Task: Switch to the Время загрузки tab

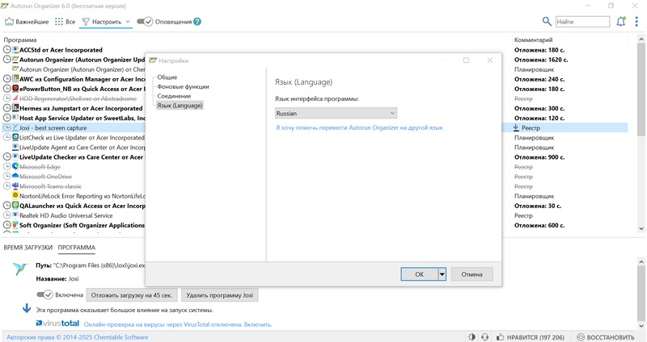Action: [28, 248]
